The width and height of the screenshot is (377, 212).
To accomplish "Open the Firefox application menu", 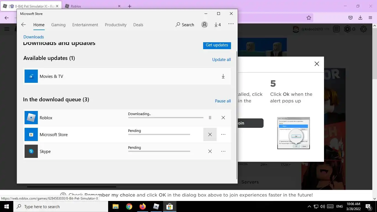I will click(x=370, y=18).
